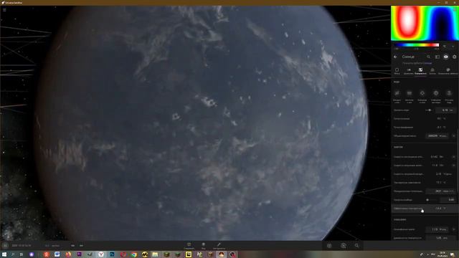Click the highlighted row with -14.6 value
Image resolution: width=459 pixels, height=258 pixels.
(425, 209)
